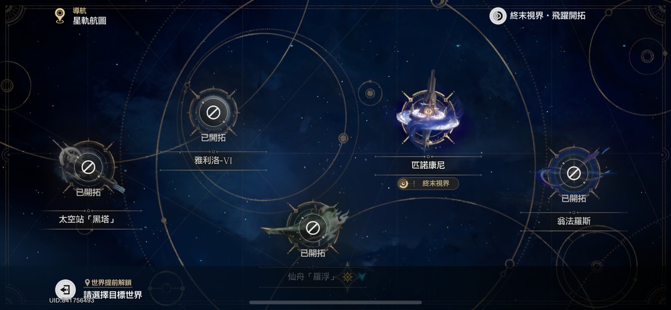The height and width of the screenshot is (310, 671).
Task: Select the 雅利洛-VI locked world icon
Action: click(x=213, y=112)
